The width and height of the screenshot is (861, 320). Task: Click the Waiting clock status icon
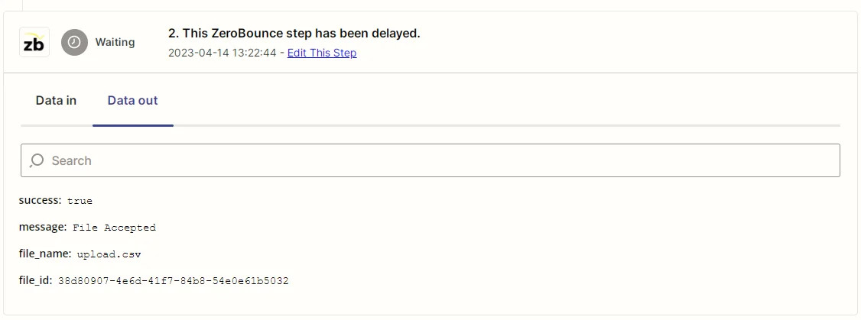pyautogui.click(x=74, y=42)
